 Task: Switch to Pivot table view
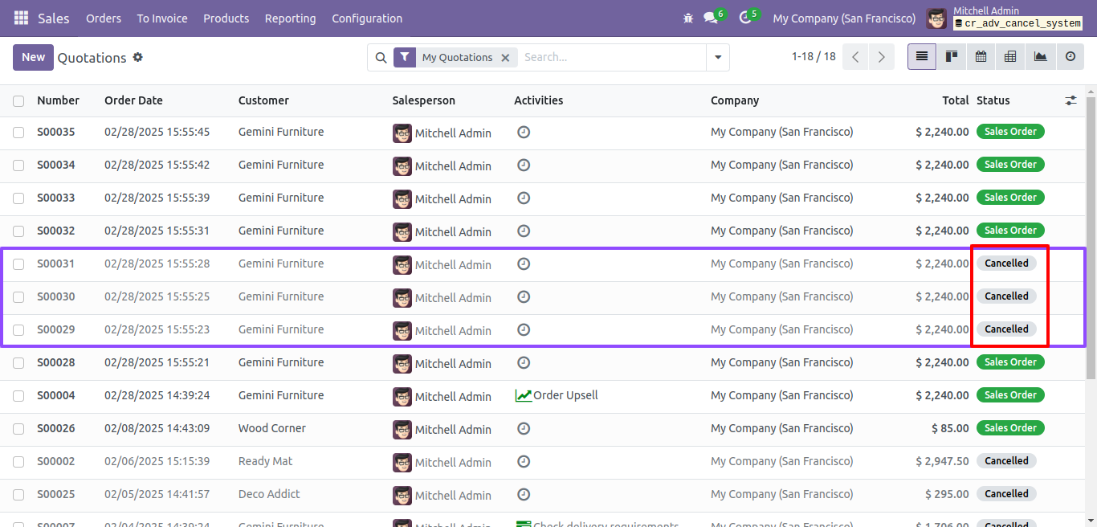click(x=1010, y=57)
